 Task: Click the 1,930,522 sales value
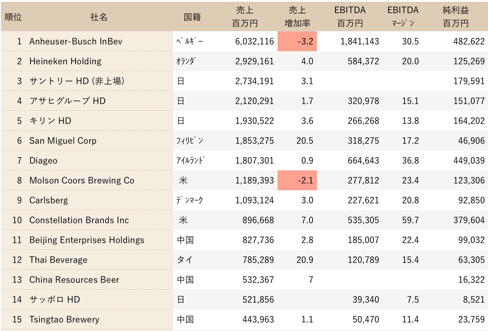pos(255,121)
